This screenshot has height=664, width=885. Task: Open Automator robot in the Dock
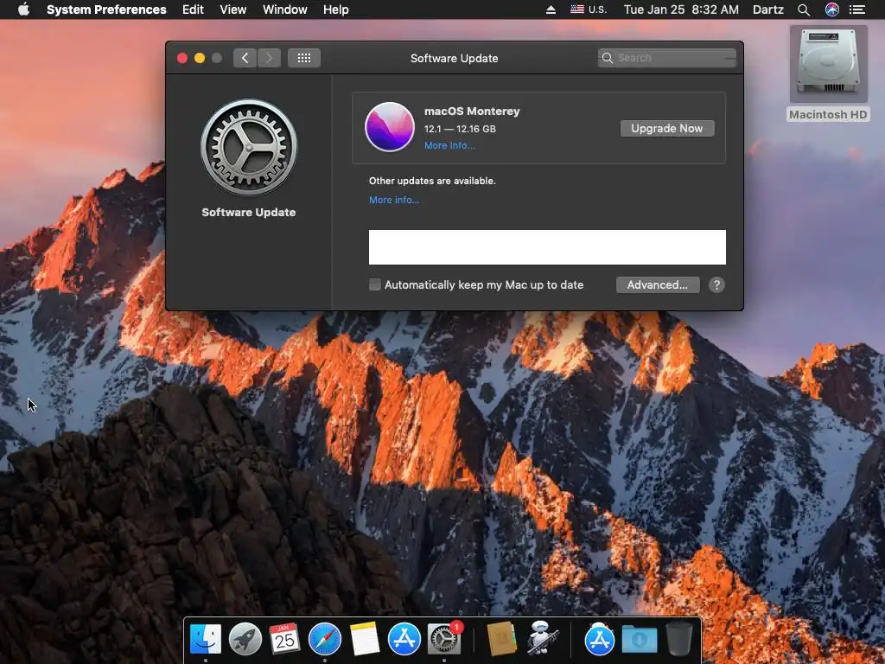pos(542,638)
